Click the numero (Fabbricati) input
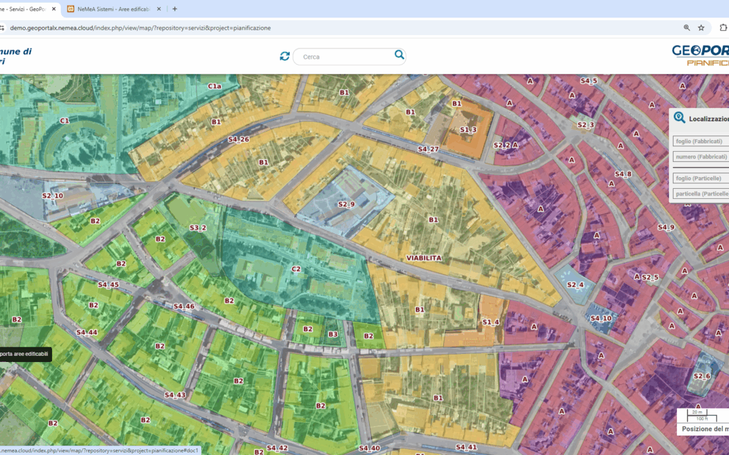729x455 pixels. (701, 156)
